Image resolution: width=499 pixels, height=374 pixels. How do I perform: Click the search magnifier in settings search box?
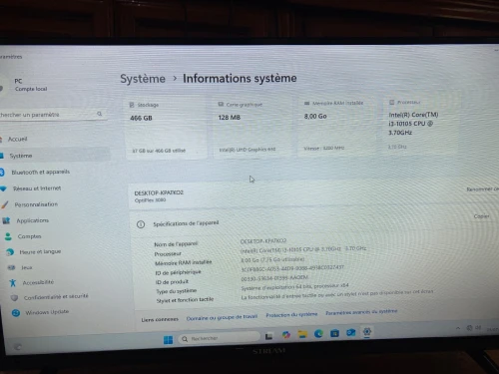coord(99,114)
